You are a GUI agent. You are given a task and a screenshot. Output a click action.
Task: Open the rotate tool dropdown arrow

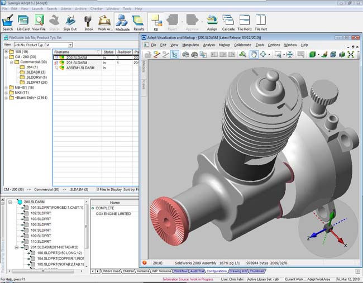pyautogui.click(x=269, y=55)
